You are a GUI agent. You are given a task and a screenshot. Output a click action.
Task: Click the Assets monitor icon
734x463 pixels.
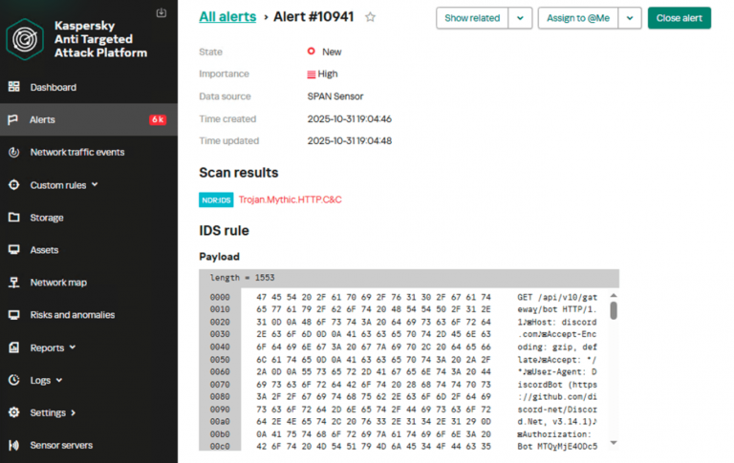click(x=14, y=250)
